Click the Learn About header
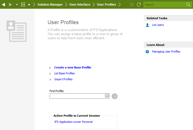Viewport: 193px width, 130px height. point(168,45)
